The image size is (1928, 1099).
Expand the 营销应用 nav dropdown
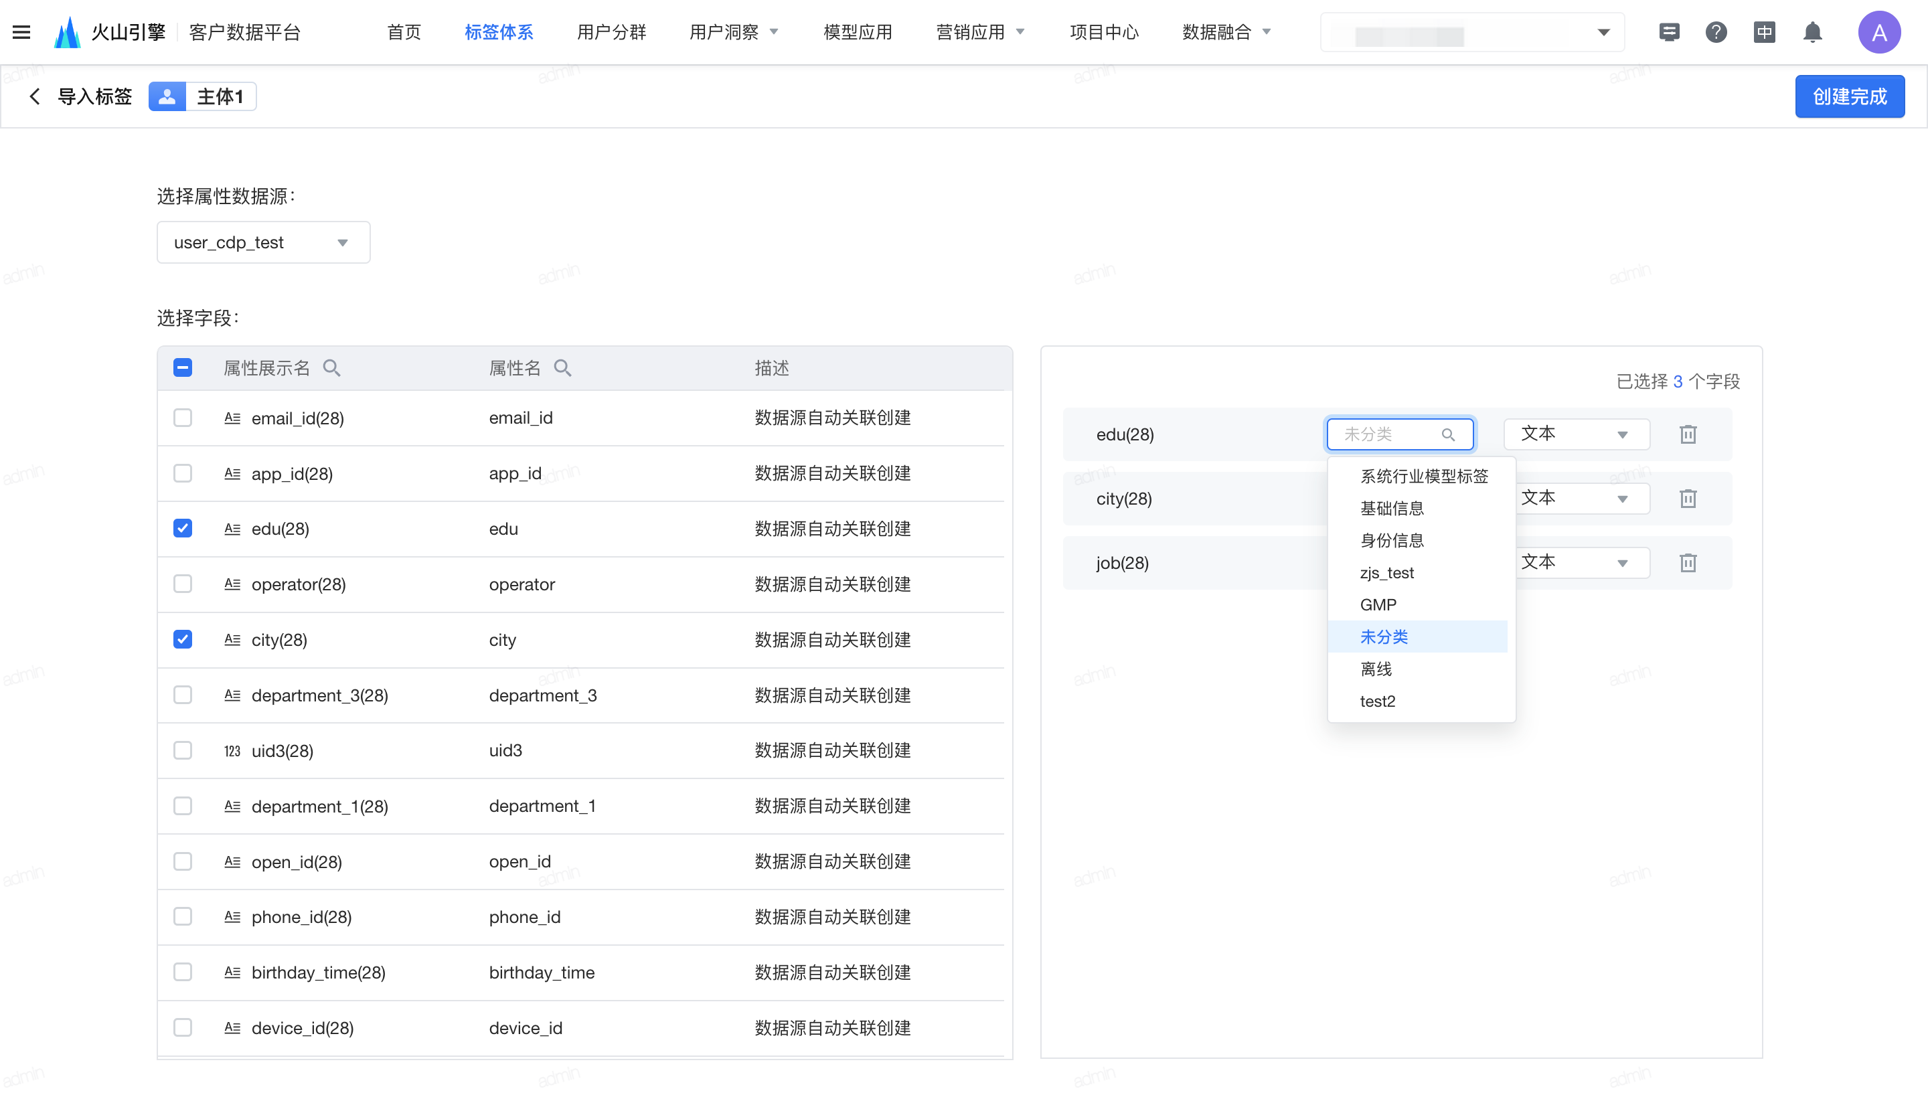coord(979,31)
